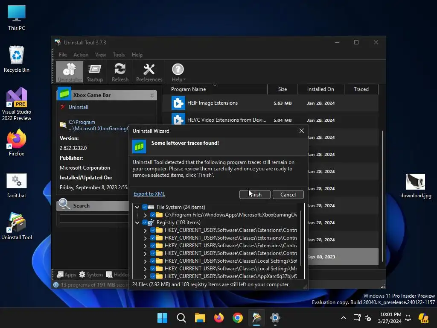Sort by the Installed On column
The height and width of the screenshot is (328, 437).
point(320,89)
